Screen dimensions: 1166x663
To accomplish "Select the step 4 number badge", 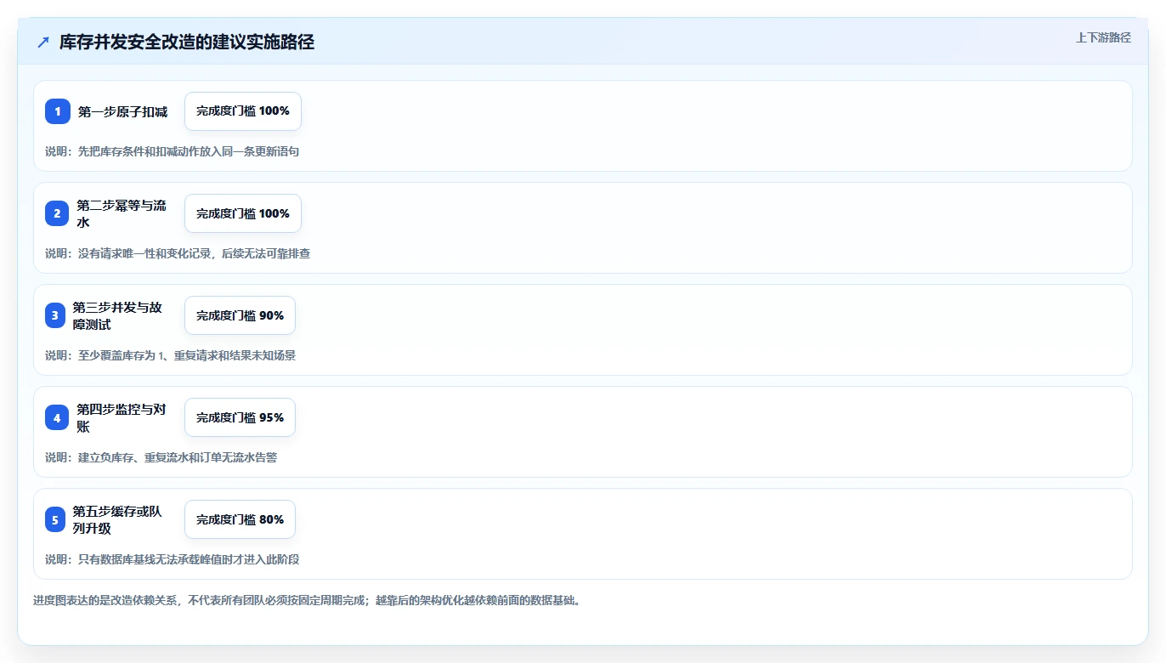I will coord(57,417).
